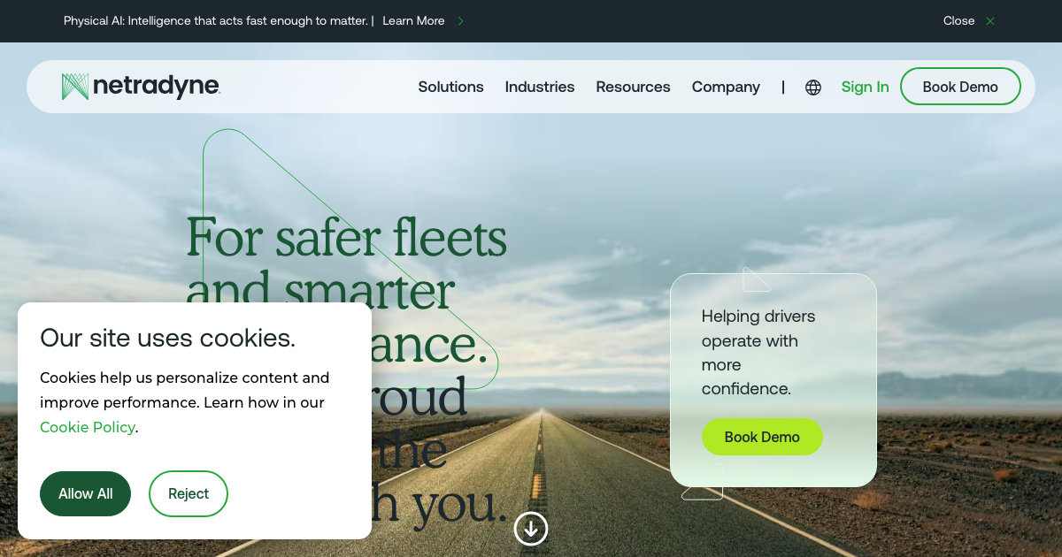Click the Sign In link

point(865,87)
